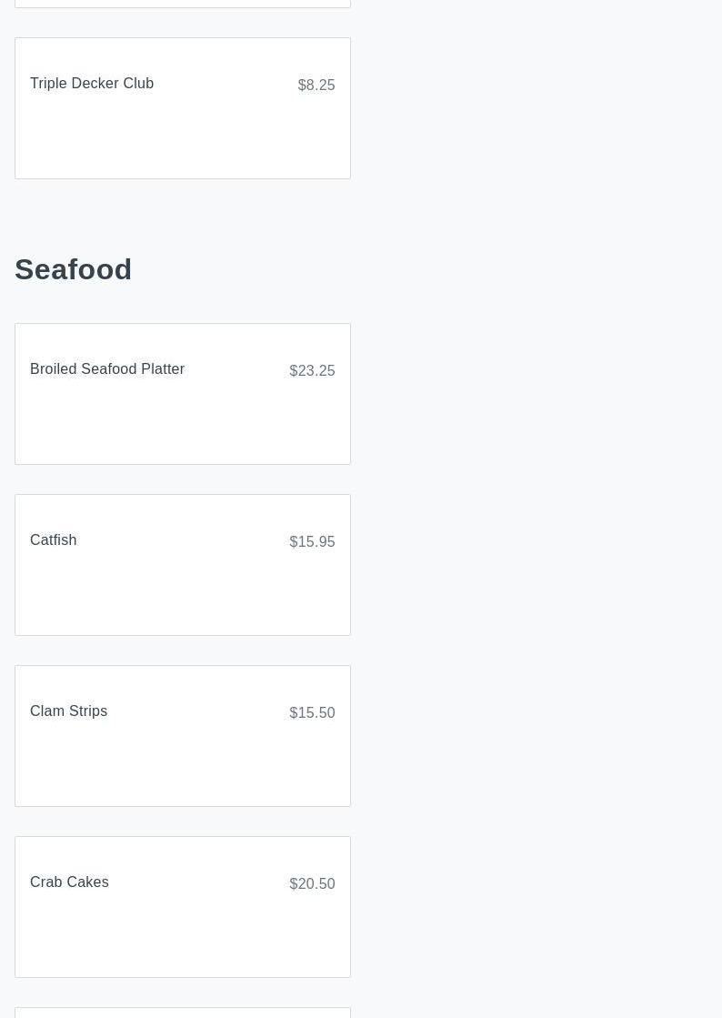Click the $15.50 price label
Viewport: 722px width, 1018px height.
tap(312, 713)
